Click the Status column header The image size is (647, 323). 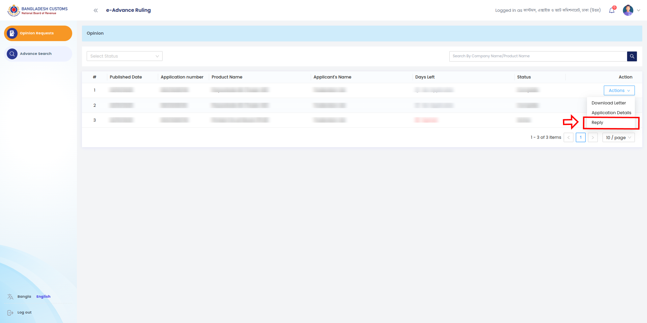coord(524,77)
